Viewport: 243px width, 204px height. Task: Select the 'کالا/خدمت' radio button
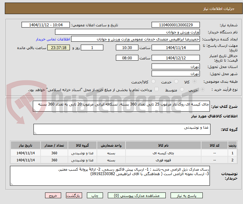click(x=153, y=81)
